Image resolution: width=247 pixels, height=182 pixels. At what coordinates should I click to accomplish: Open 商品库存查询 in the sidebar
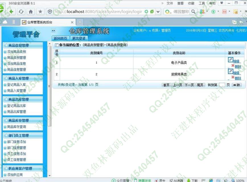17,127
